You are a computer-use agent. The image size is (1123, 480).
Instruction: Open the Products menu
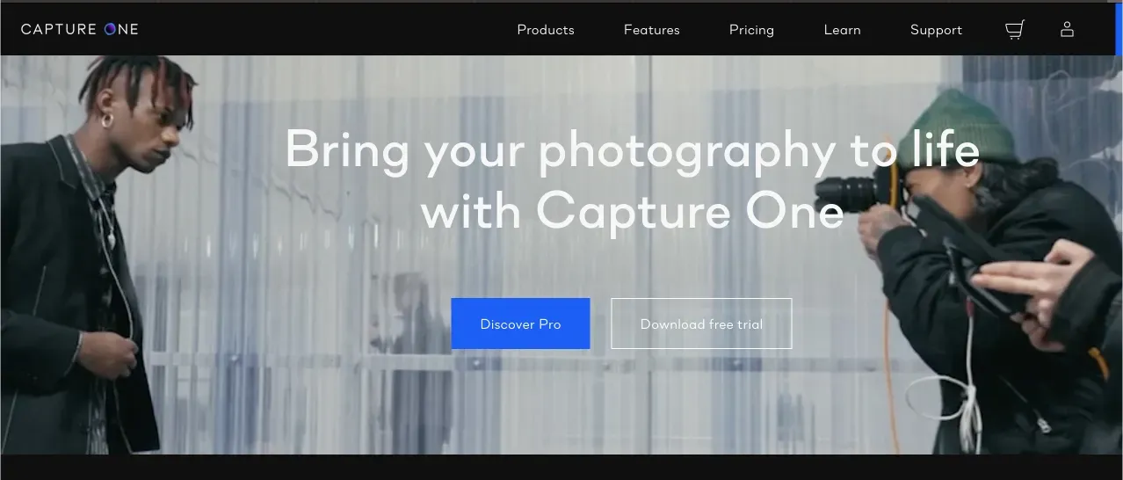(546, 30)
